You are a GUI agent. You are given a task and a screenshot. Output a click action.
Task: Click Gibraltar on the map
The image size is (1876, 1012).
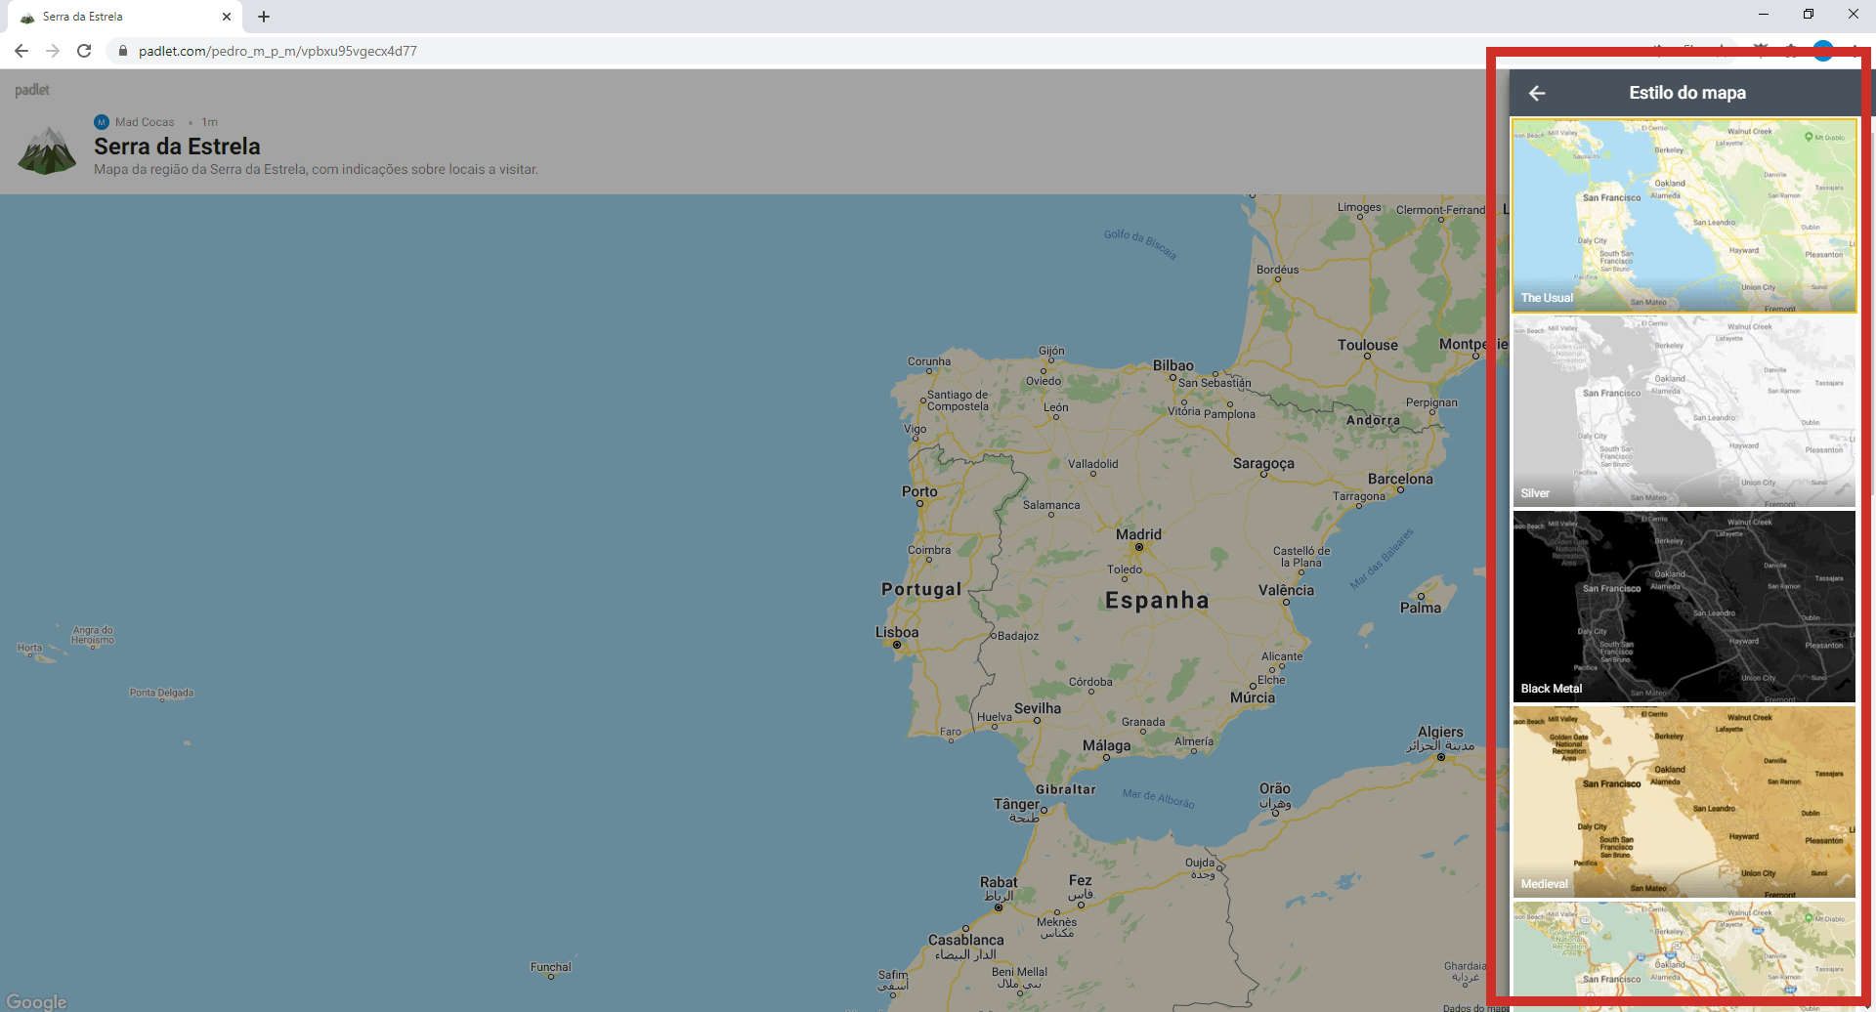click(1066, 789)
